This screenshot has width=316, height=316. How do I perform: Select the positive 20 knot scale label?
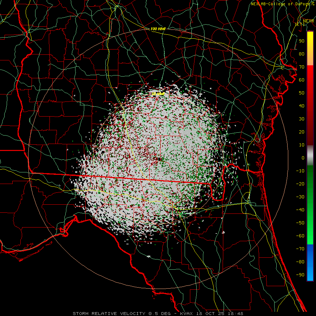(302, 132)
